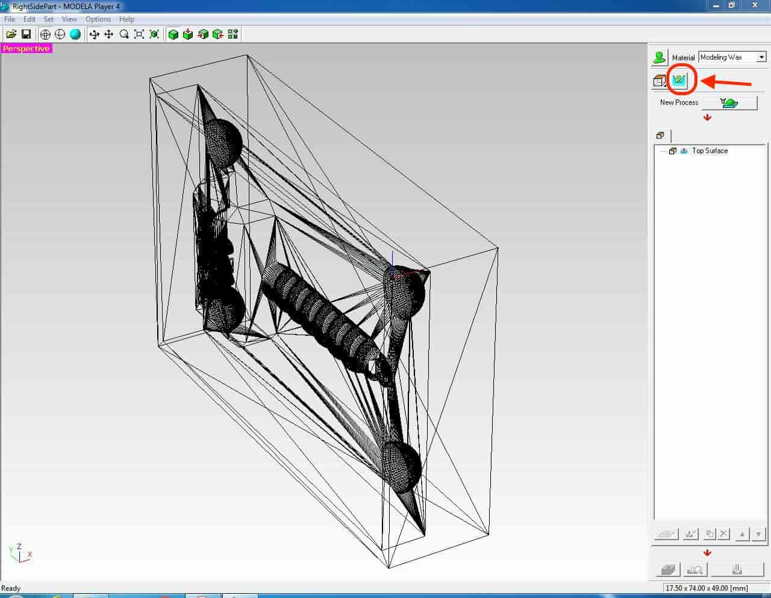Click the Ready status bar text
771x598 pixels.
11,588
